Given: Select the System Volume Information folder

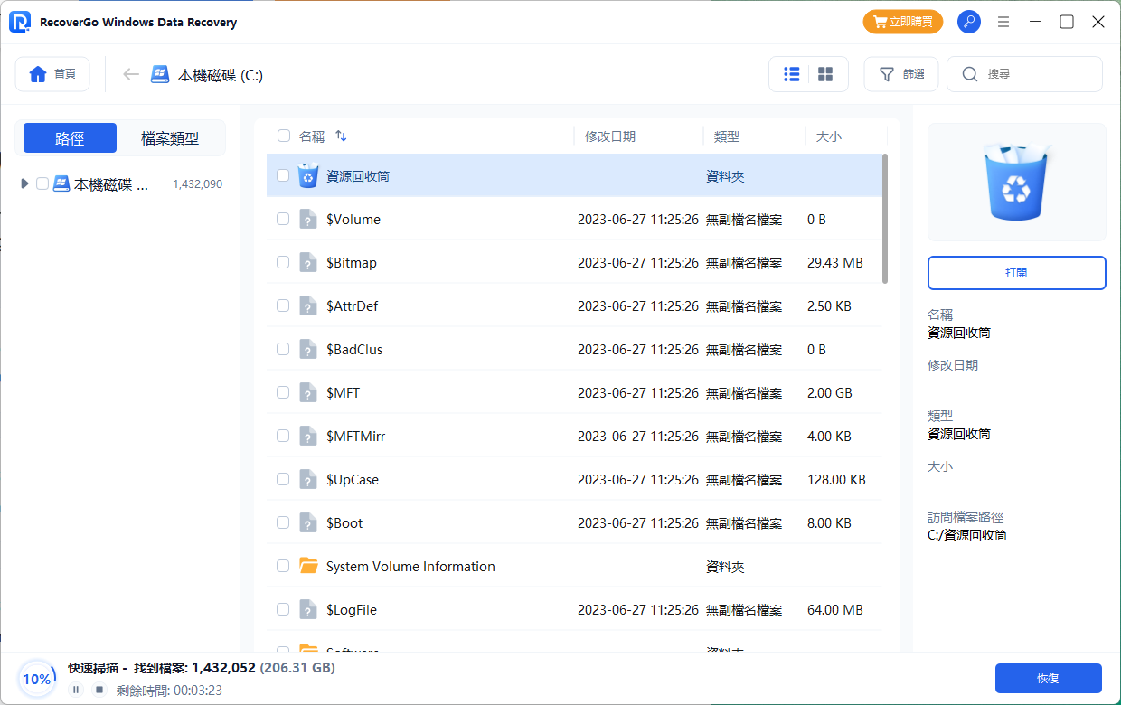Looking at the screenshot, I should [410, 567].
